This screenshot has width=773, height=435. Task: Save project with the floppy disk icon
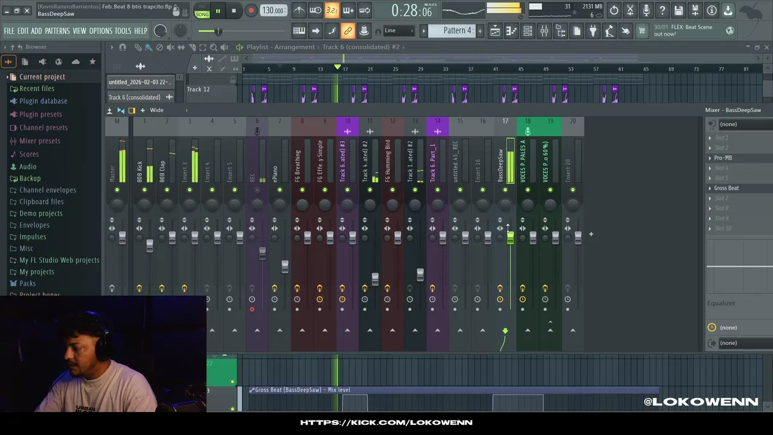pyautogui.click(x=679, y=10)
